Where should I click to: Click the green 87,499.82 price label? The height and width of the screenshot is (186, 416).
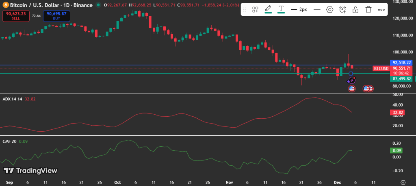(401, 79)
